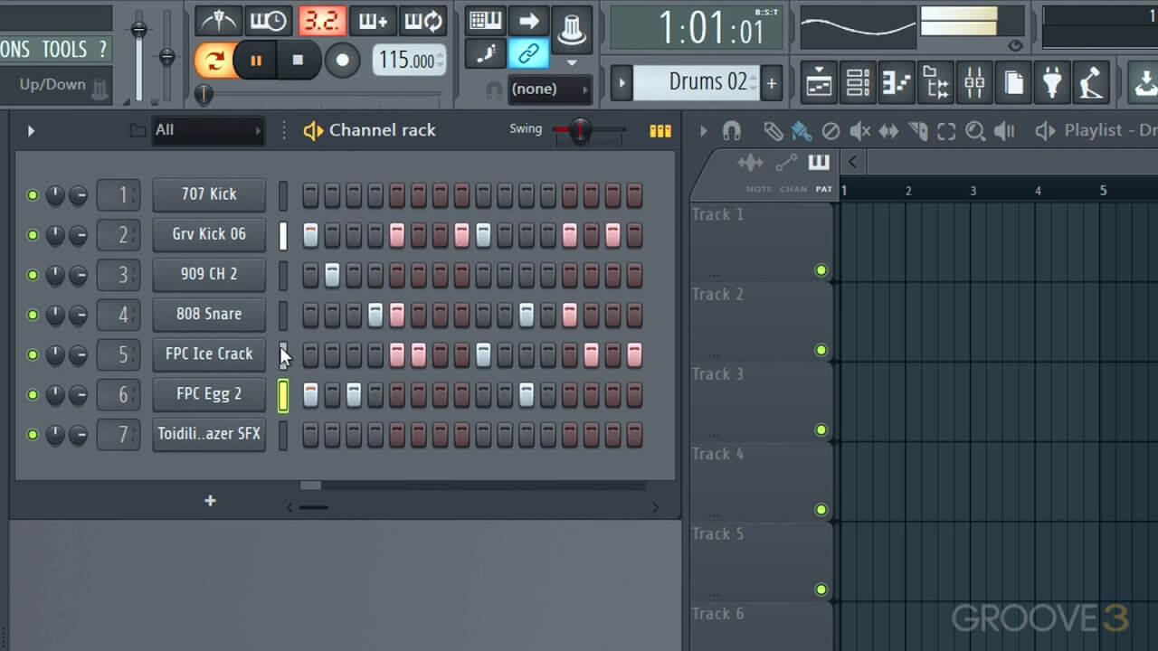Adjust the Swing slider in the Channel rack

pos(580,130)
